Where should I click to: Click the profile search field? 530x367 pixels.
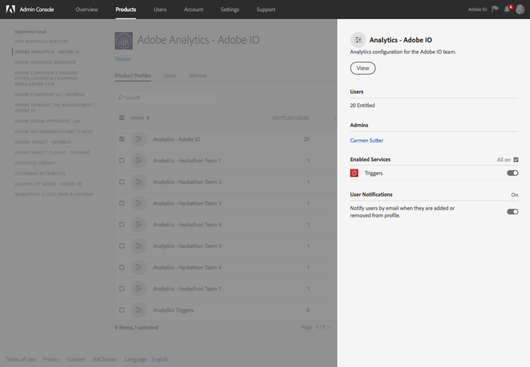[x=165, y=97]
